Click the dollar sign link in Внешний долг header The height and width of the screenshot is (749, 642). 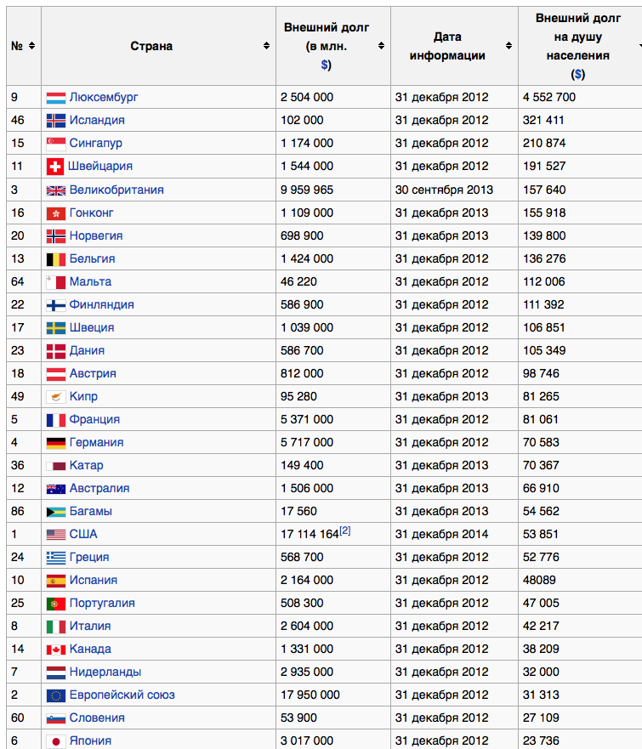325,65
